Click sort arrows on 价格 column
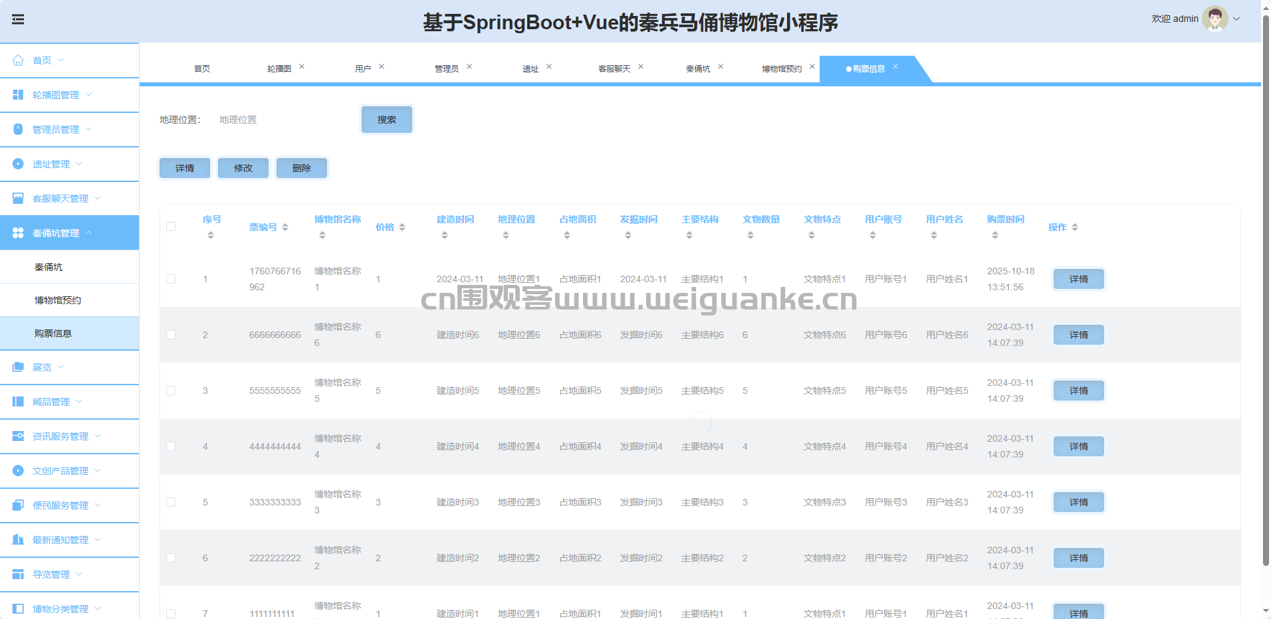The image size is (1271, 619). [x=402, y=227]
